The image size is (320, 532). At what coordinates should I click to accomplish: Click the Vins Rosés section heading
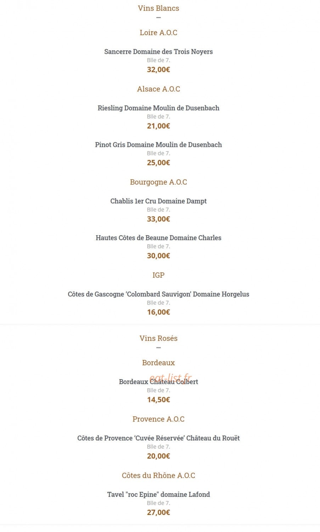coord(158,338)
